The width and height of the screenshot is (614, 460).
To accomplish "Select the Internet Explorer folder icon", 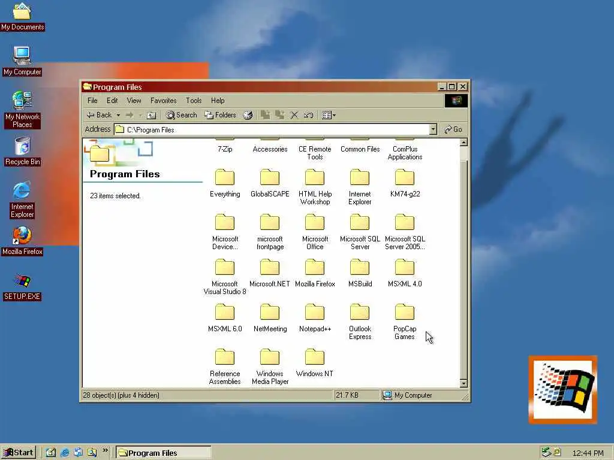I will point(360,177).
